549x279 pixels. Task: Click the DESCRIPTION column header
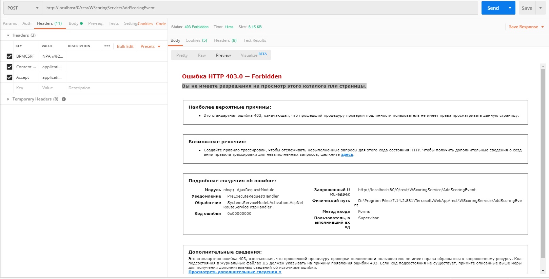pos(79,46)
